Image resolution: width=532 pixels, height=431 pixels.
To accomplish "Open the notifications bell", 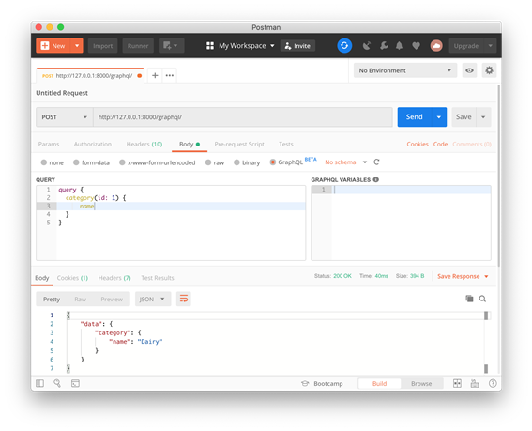I will [399, 45].
